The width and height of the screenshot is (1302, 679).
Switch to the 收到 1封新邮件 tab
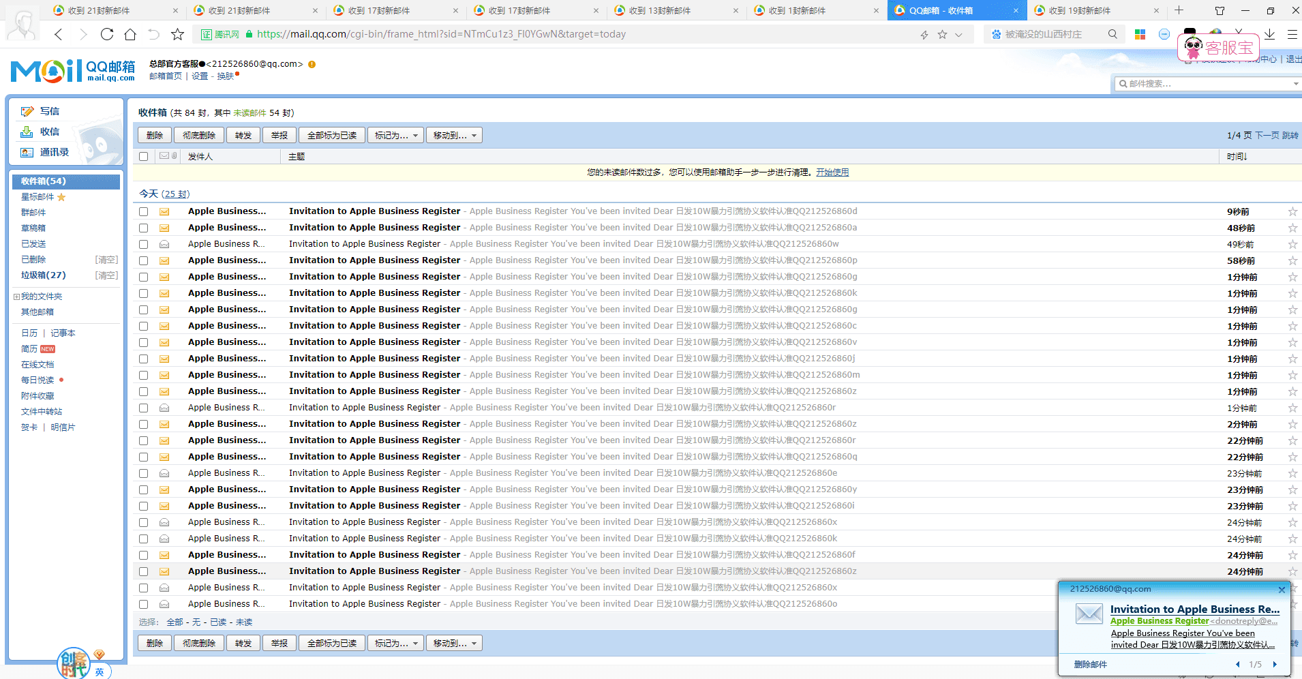click(x=815, y=10)
